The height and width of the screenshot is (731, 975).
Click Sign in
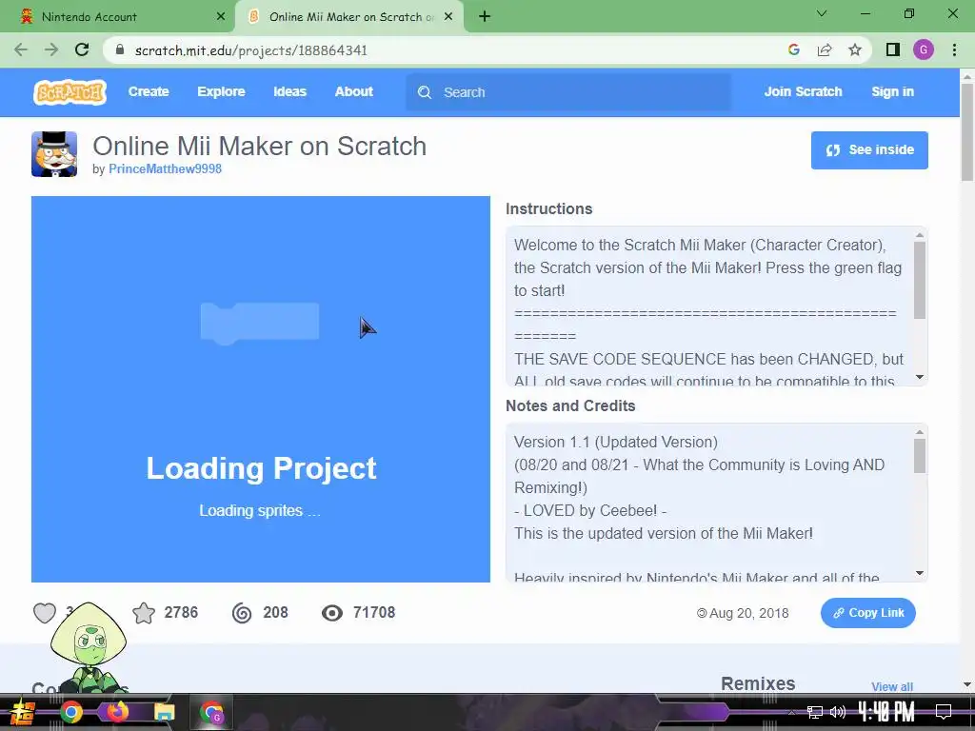click(x=892, y=91)
